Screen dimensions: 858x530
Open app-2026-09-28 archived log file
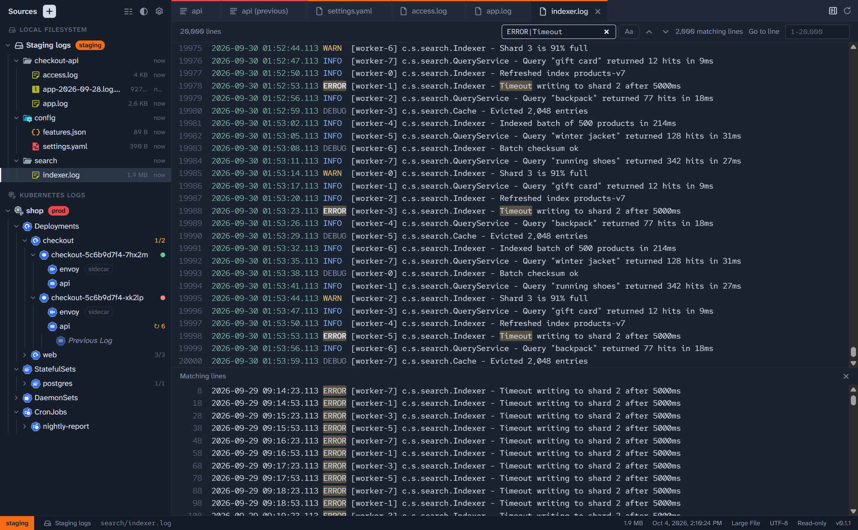point(85,89)
